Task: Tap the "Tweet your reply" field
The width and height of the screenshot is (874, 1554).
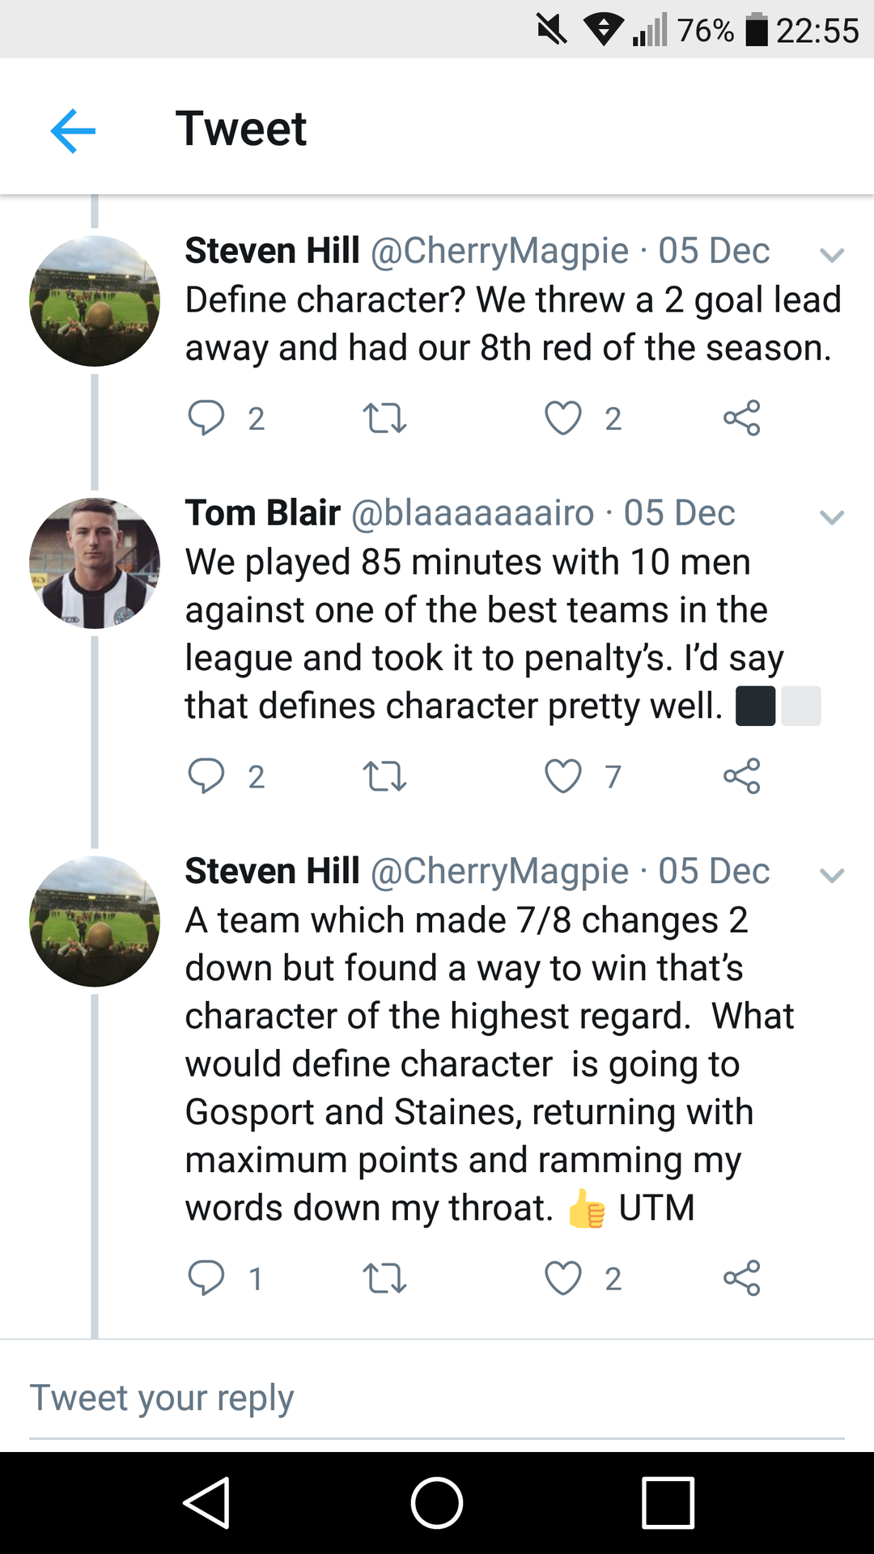Action: tap(437, 1399)
